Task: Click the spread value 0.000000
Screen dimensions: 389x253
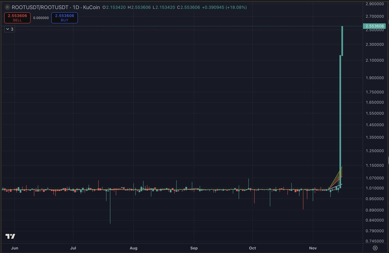Action: pyautogui.click(x=41, y=18)
